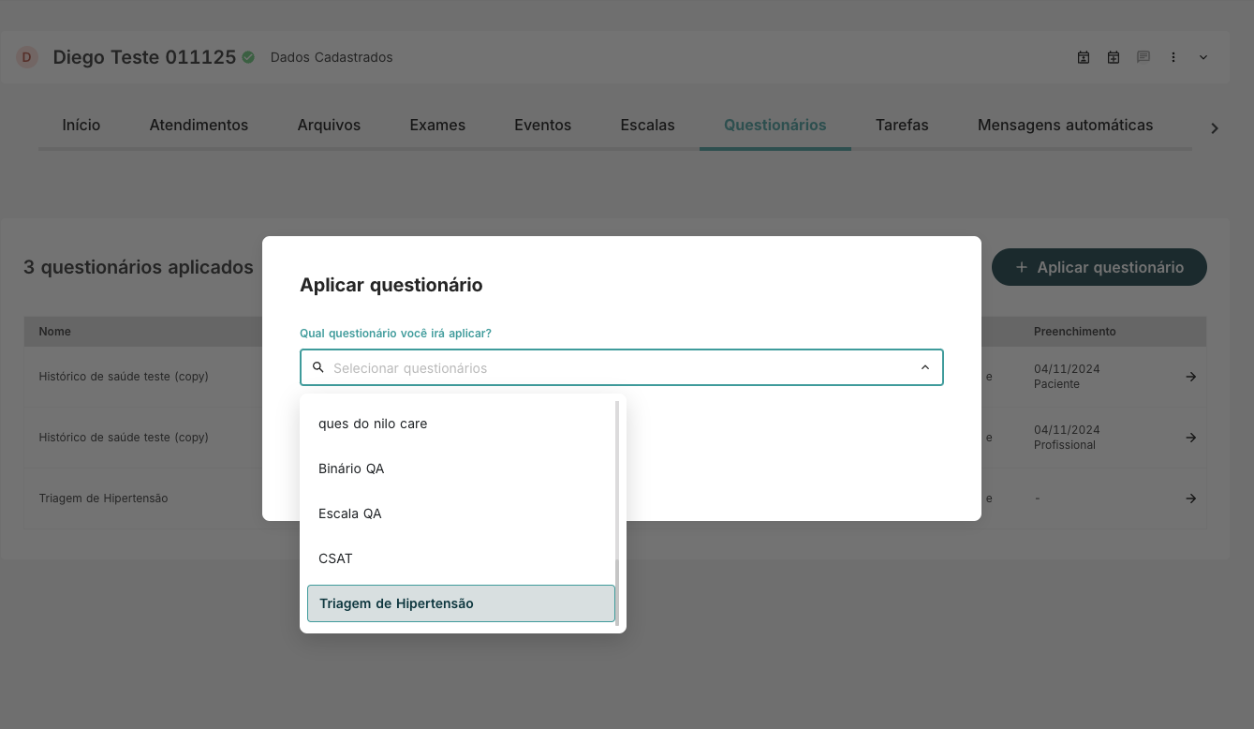Click the right arrow to reveal more tabs

pyautogui.click(x=1215, y=127)
